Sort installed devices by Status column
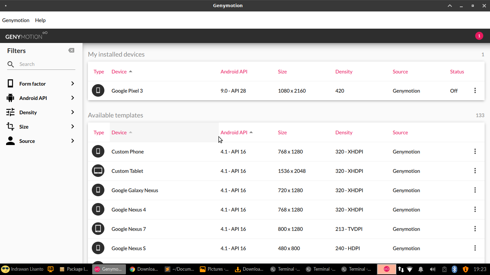The height and width of the screenshot is (275, 490). (457, 72)
